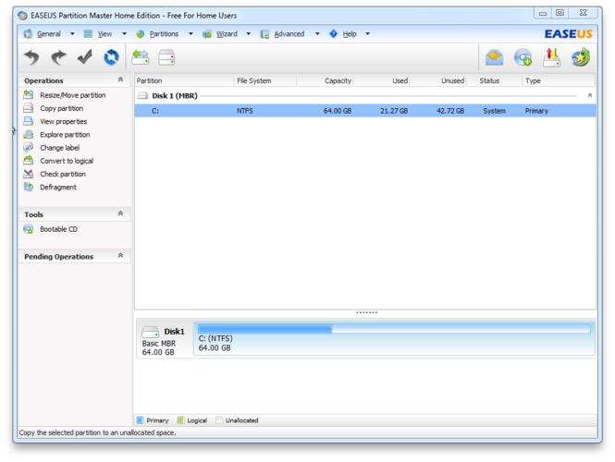
Task: Open the Advanced menu
Action: coord(289,34)
